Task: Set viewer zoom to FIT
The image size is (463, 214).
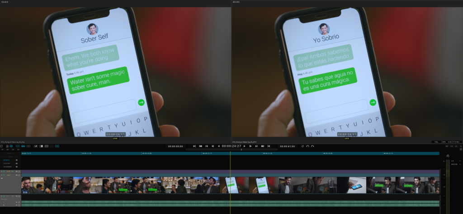Action: [447, 146]
